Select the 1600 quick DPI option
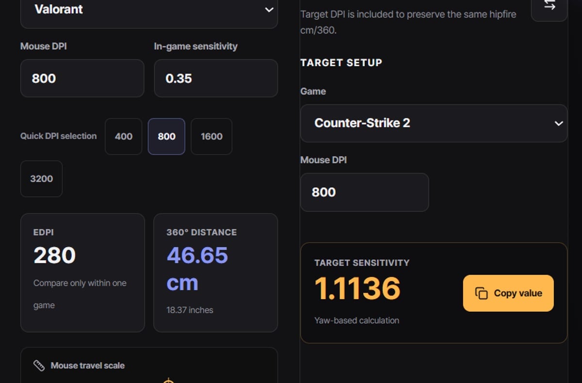582x383 pixels. [x=211, y=136]
